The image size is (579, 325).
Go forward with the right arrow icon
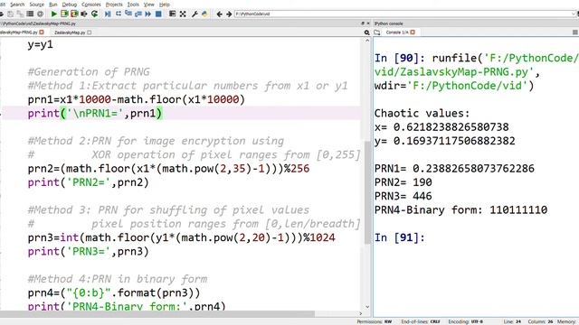pos(229,14)
